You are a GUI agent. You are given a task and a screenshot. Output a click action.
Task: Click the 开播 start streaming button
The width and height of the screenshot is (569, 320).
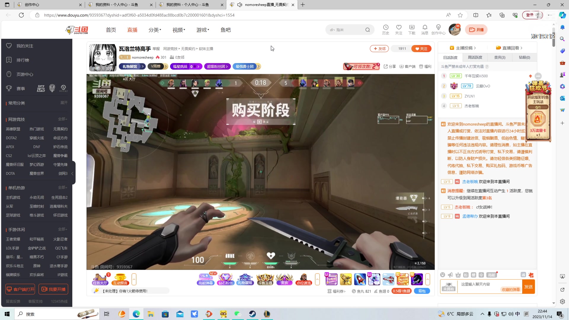pyautogui.click(x=476, y=30)
